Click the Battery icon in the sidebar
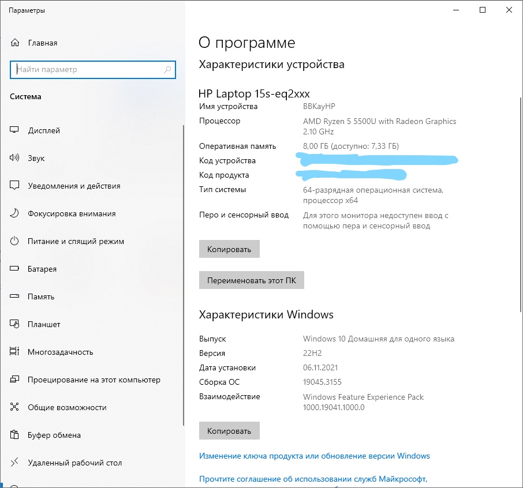This screenshot has width=523, height=488. pyautogui.click(x=14, y=268)
